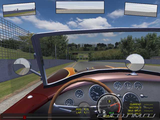Click the red marker on track progress bar
Image resolution: width=160 pixels, height=120 pixels.
(x=24, y=117)
